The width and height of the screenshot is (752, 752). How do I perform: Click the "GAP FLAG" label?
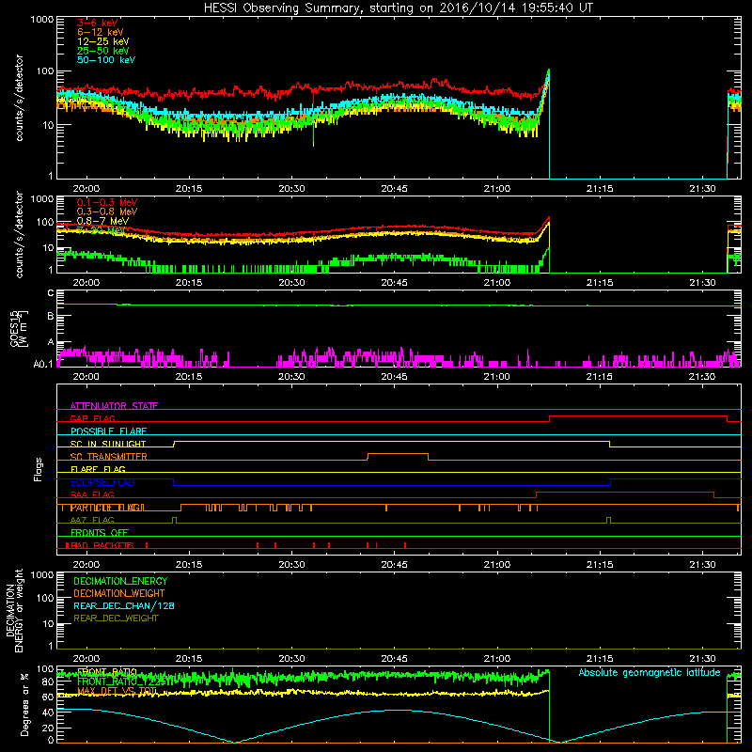point(92,418)
